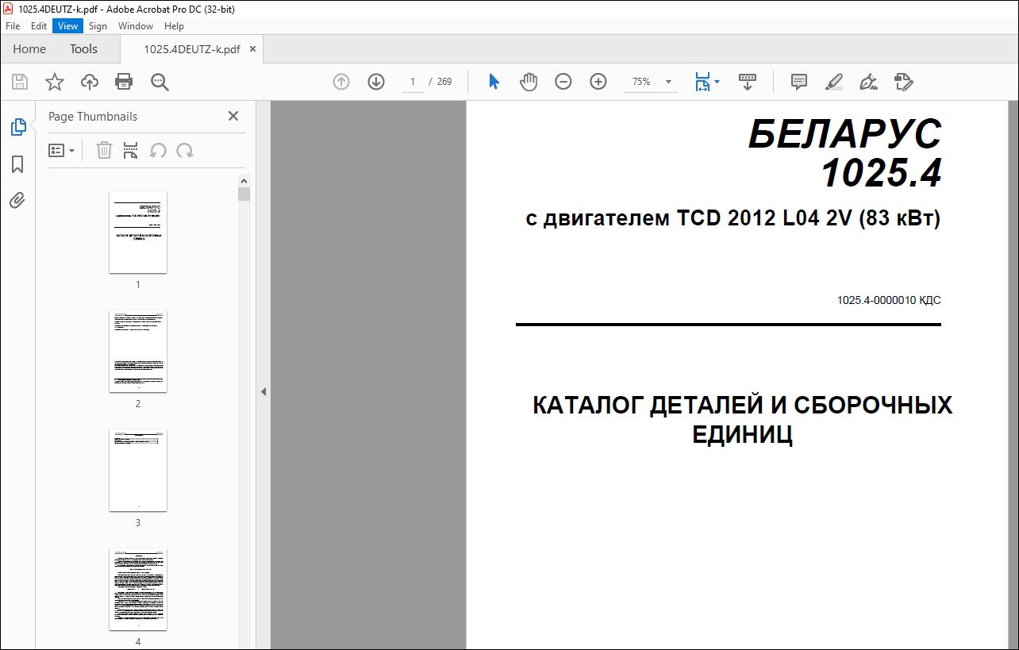
Task: Open the Help menu
Action: click(x=174, y=26)
